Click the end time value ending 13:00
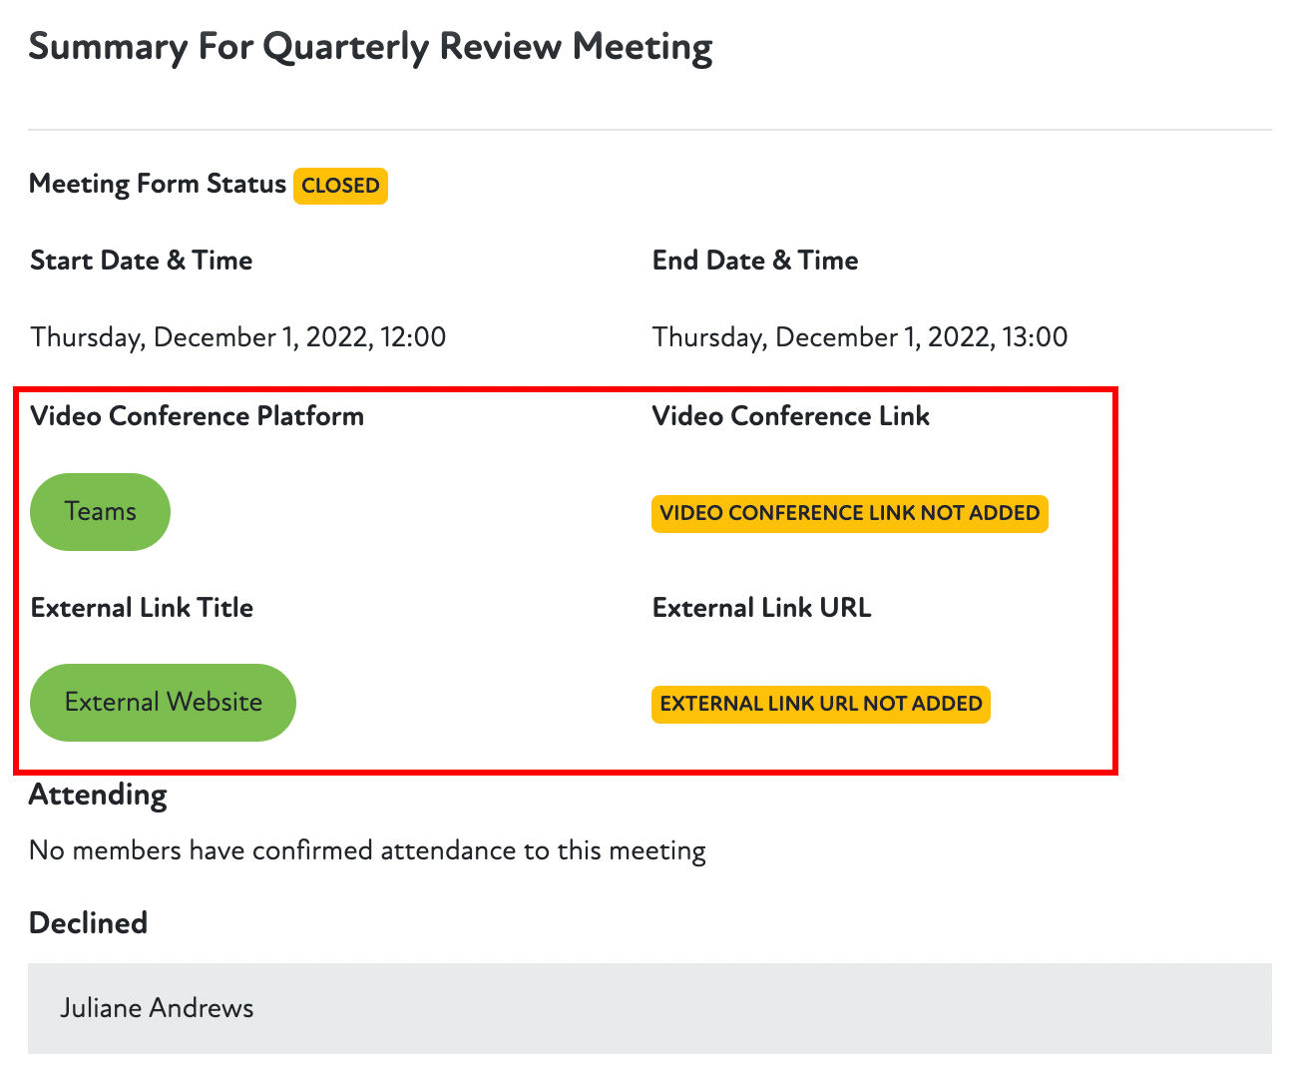The width and height of the screenshot is (1299, 1082). coord(859,337)
